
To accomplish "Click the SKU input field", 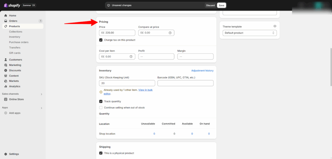I will click(x=127, y=83).
